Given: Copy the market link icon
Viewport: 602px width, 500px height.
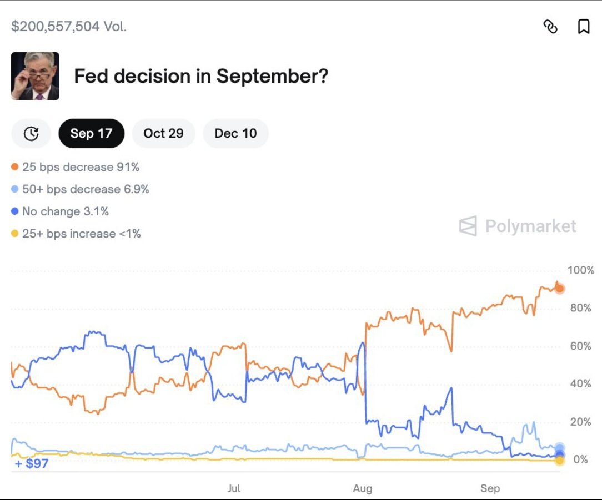Looking at the screenshot, I should (x=550, y=27).
